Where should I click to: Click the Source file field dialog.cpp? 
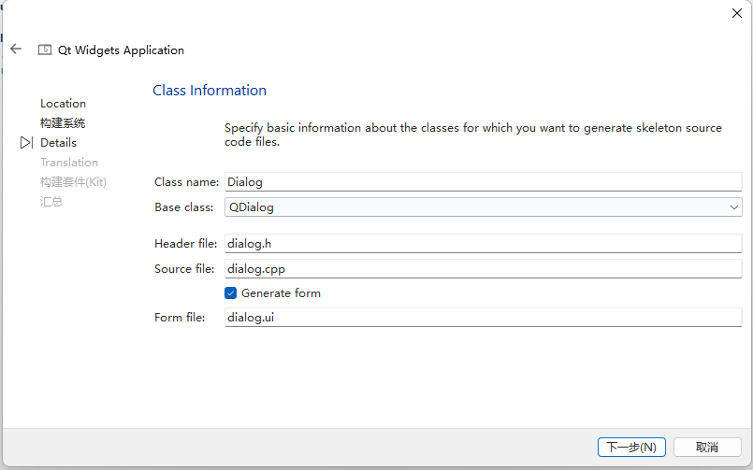(x=483, y=268)
